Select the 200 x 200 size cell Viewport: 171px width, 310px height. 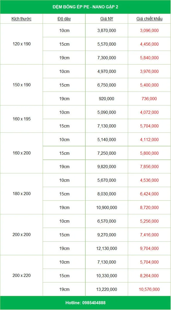pos(21,235)
